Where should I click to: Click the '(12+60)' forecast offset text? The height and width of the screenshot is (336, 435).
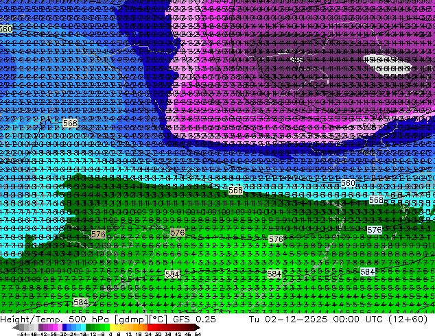click(x=408, y=319)
